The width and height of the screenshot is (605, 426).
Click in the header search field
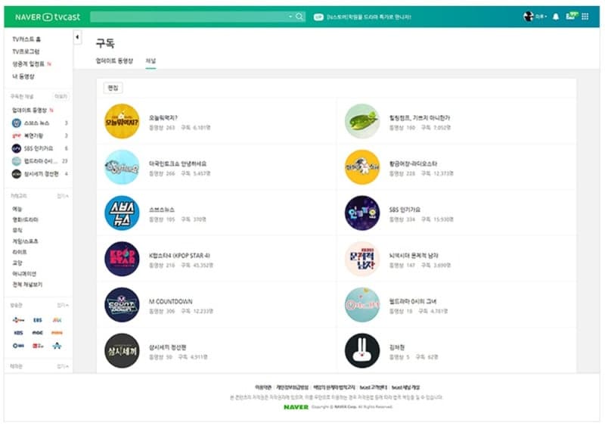189,17
